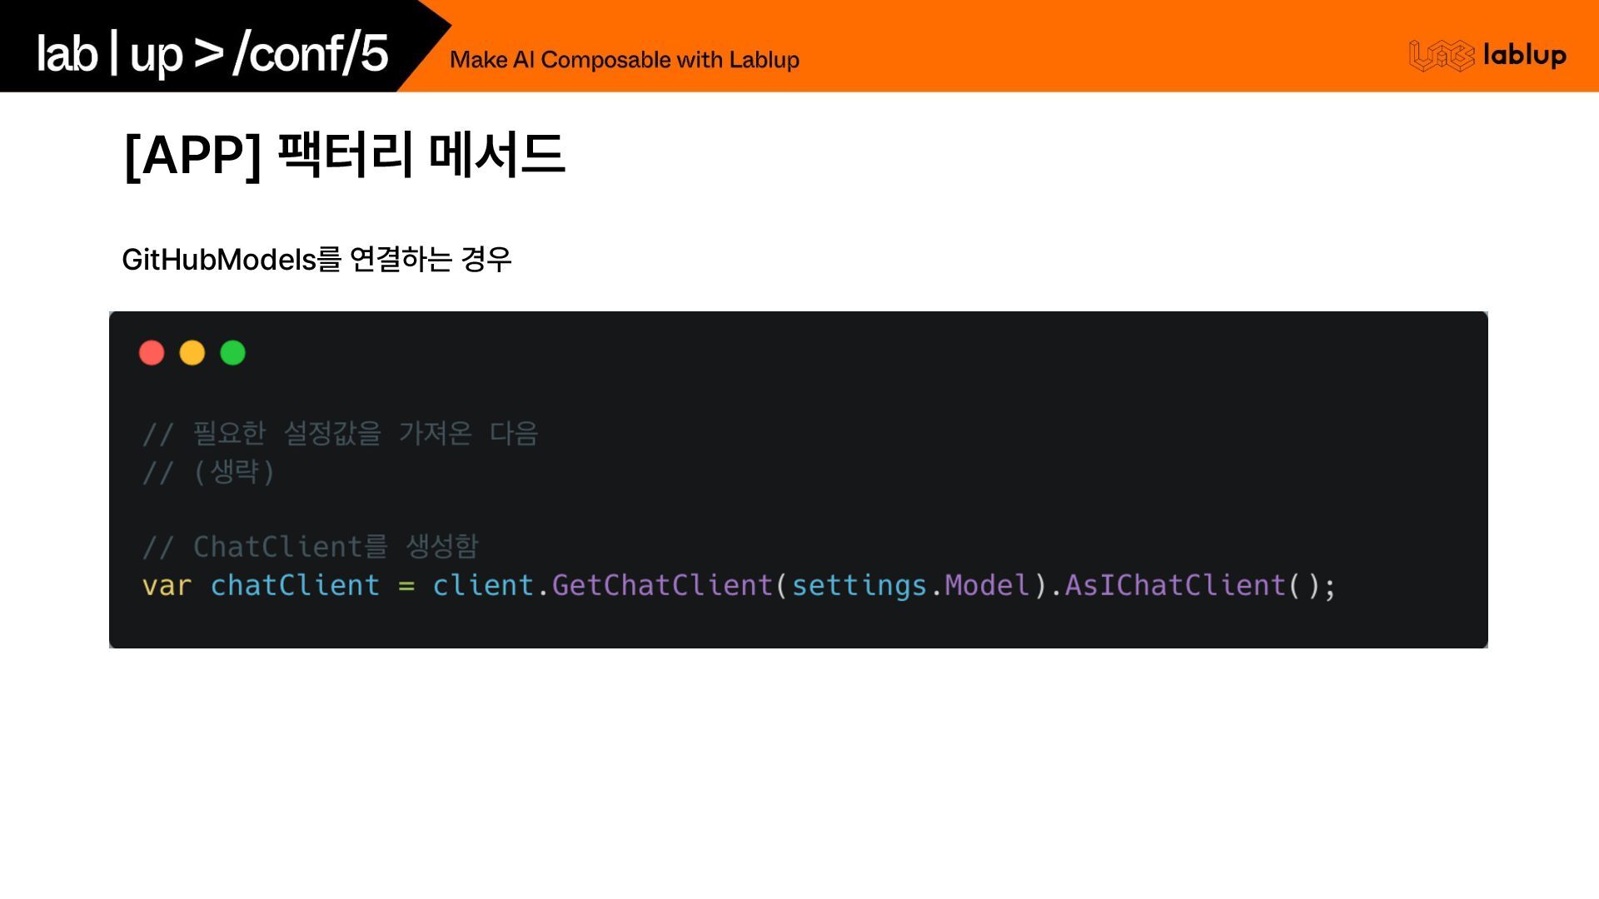This screenshot has width=1599, height=899.
Task: Click the 'AsIChatClient' method name
Action: (1175, 585)
